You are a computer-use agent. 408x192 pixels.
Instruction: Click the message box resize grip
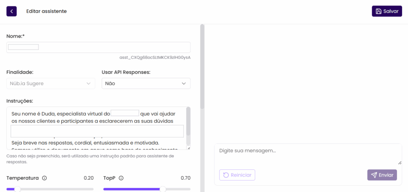tap(400, 163)
